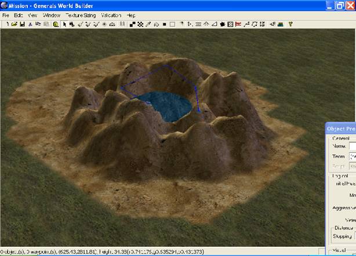Choose the polygon area tool icon
The image size is (356, 256).
coord(255,24)
